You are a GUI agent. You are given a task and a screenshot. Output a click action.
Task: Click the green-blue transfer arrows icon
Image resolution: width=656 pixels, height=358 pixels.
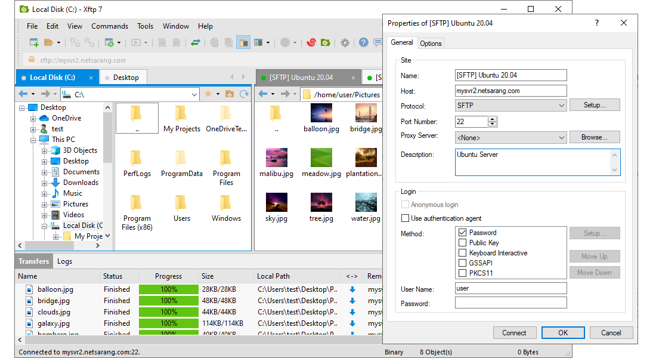(x=196, y=42)
